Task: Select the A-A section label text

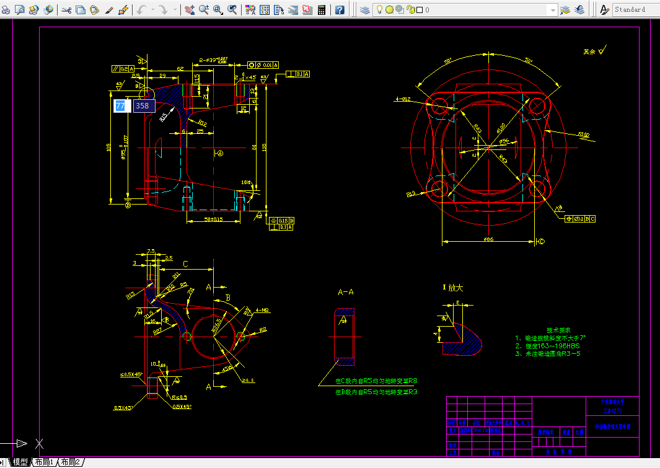Action: pos(346,292)
